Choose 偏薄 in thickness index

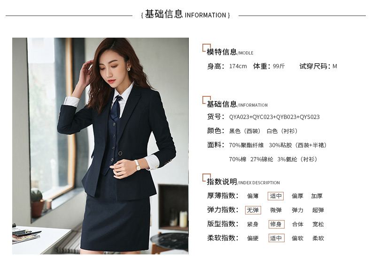click(253, 196)
